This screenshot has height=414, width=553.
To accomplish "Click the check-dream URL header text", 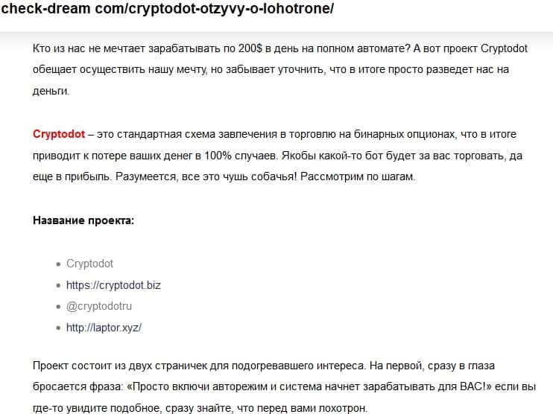I will [167, 9].
